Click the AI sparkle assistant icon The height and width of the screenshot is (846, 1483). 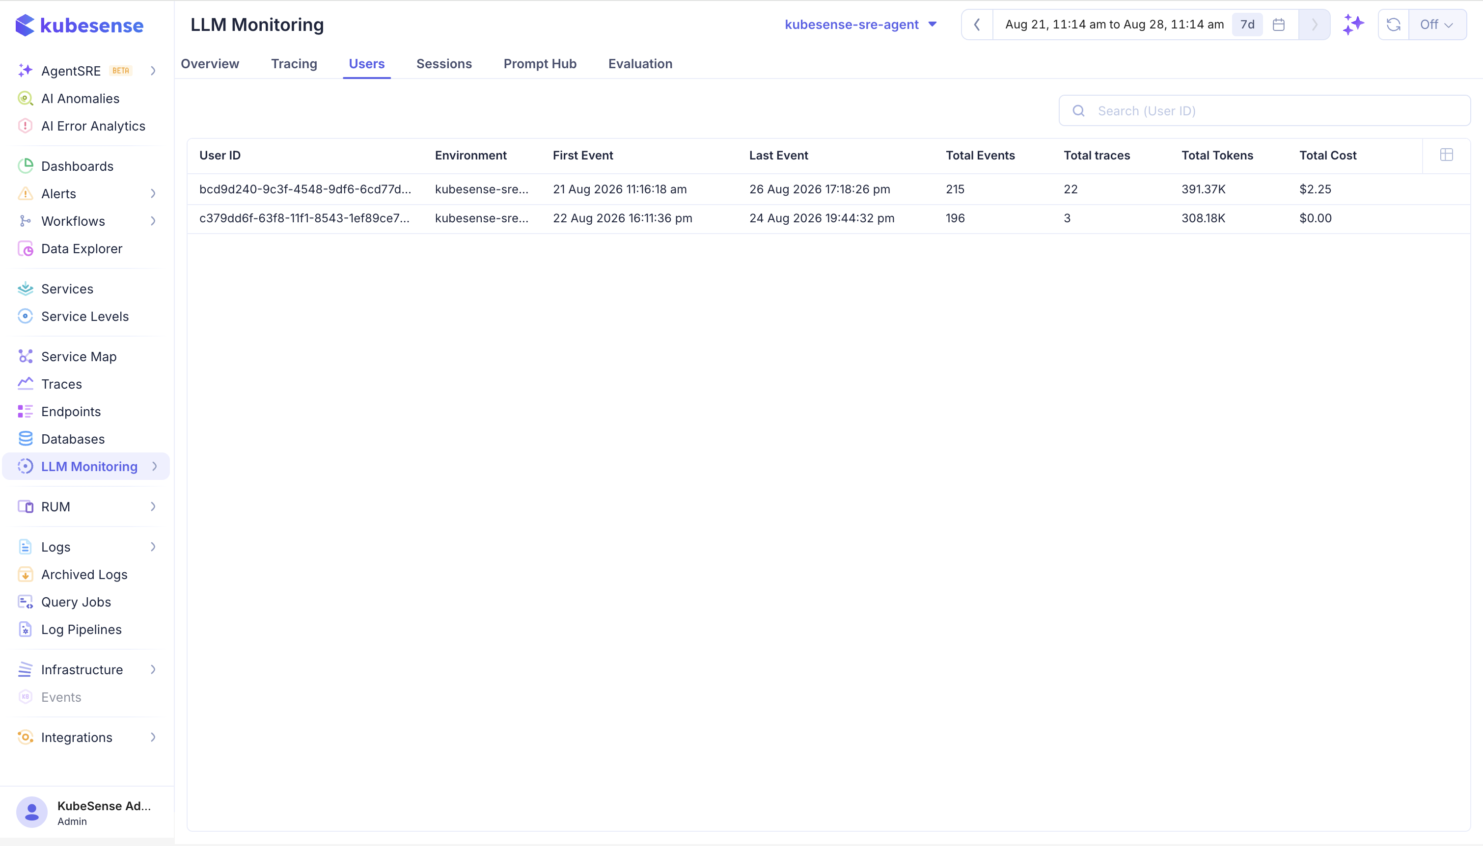(x=1353, y=25)
